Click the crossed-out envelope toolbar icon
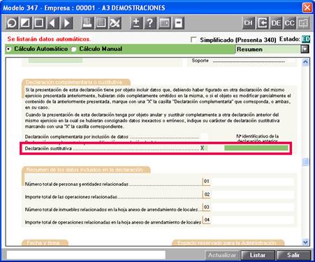Screen dimensions: 315x262 115,23
